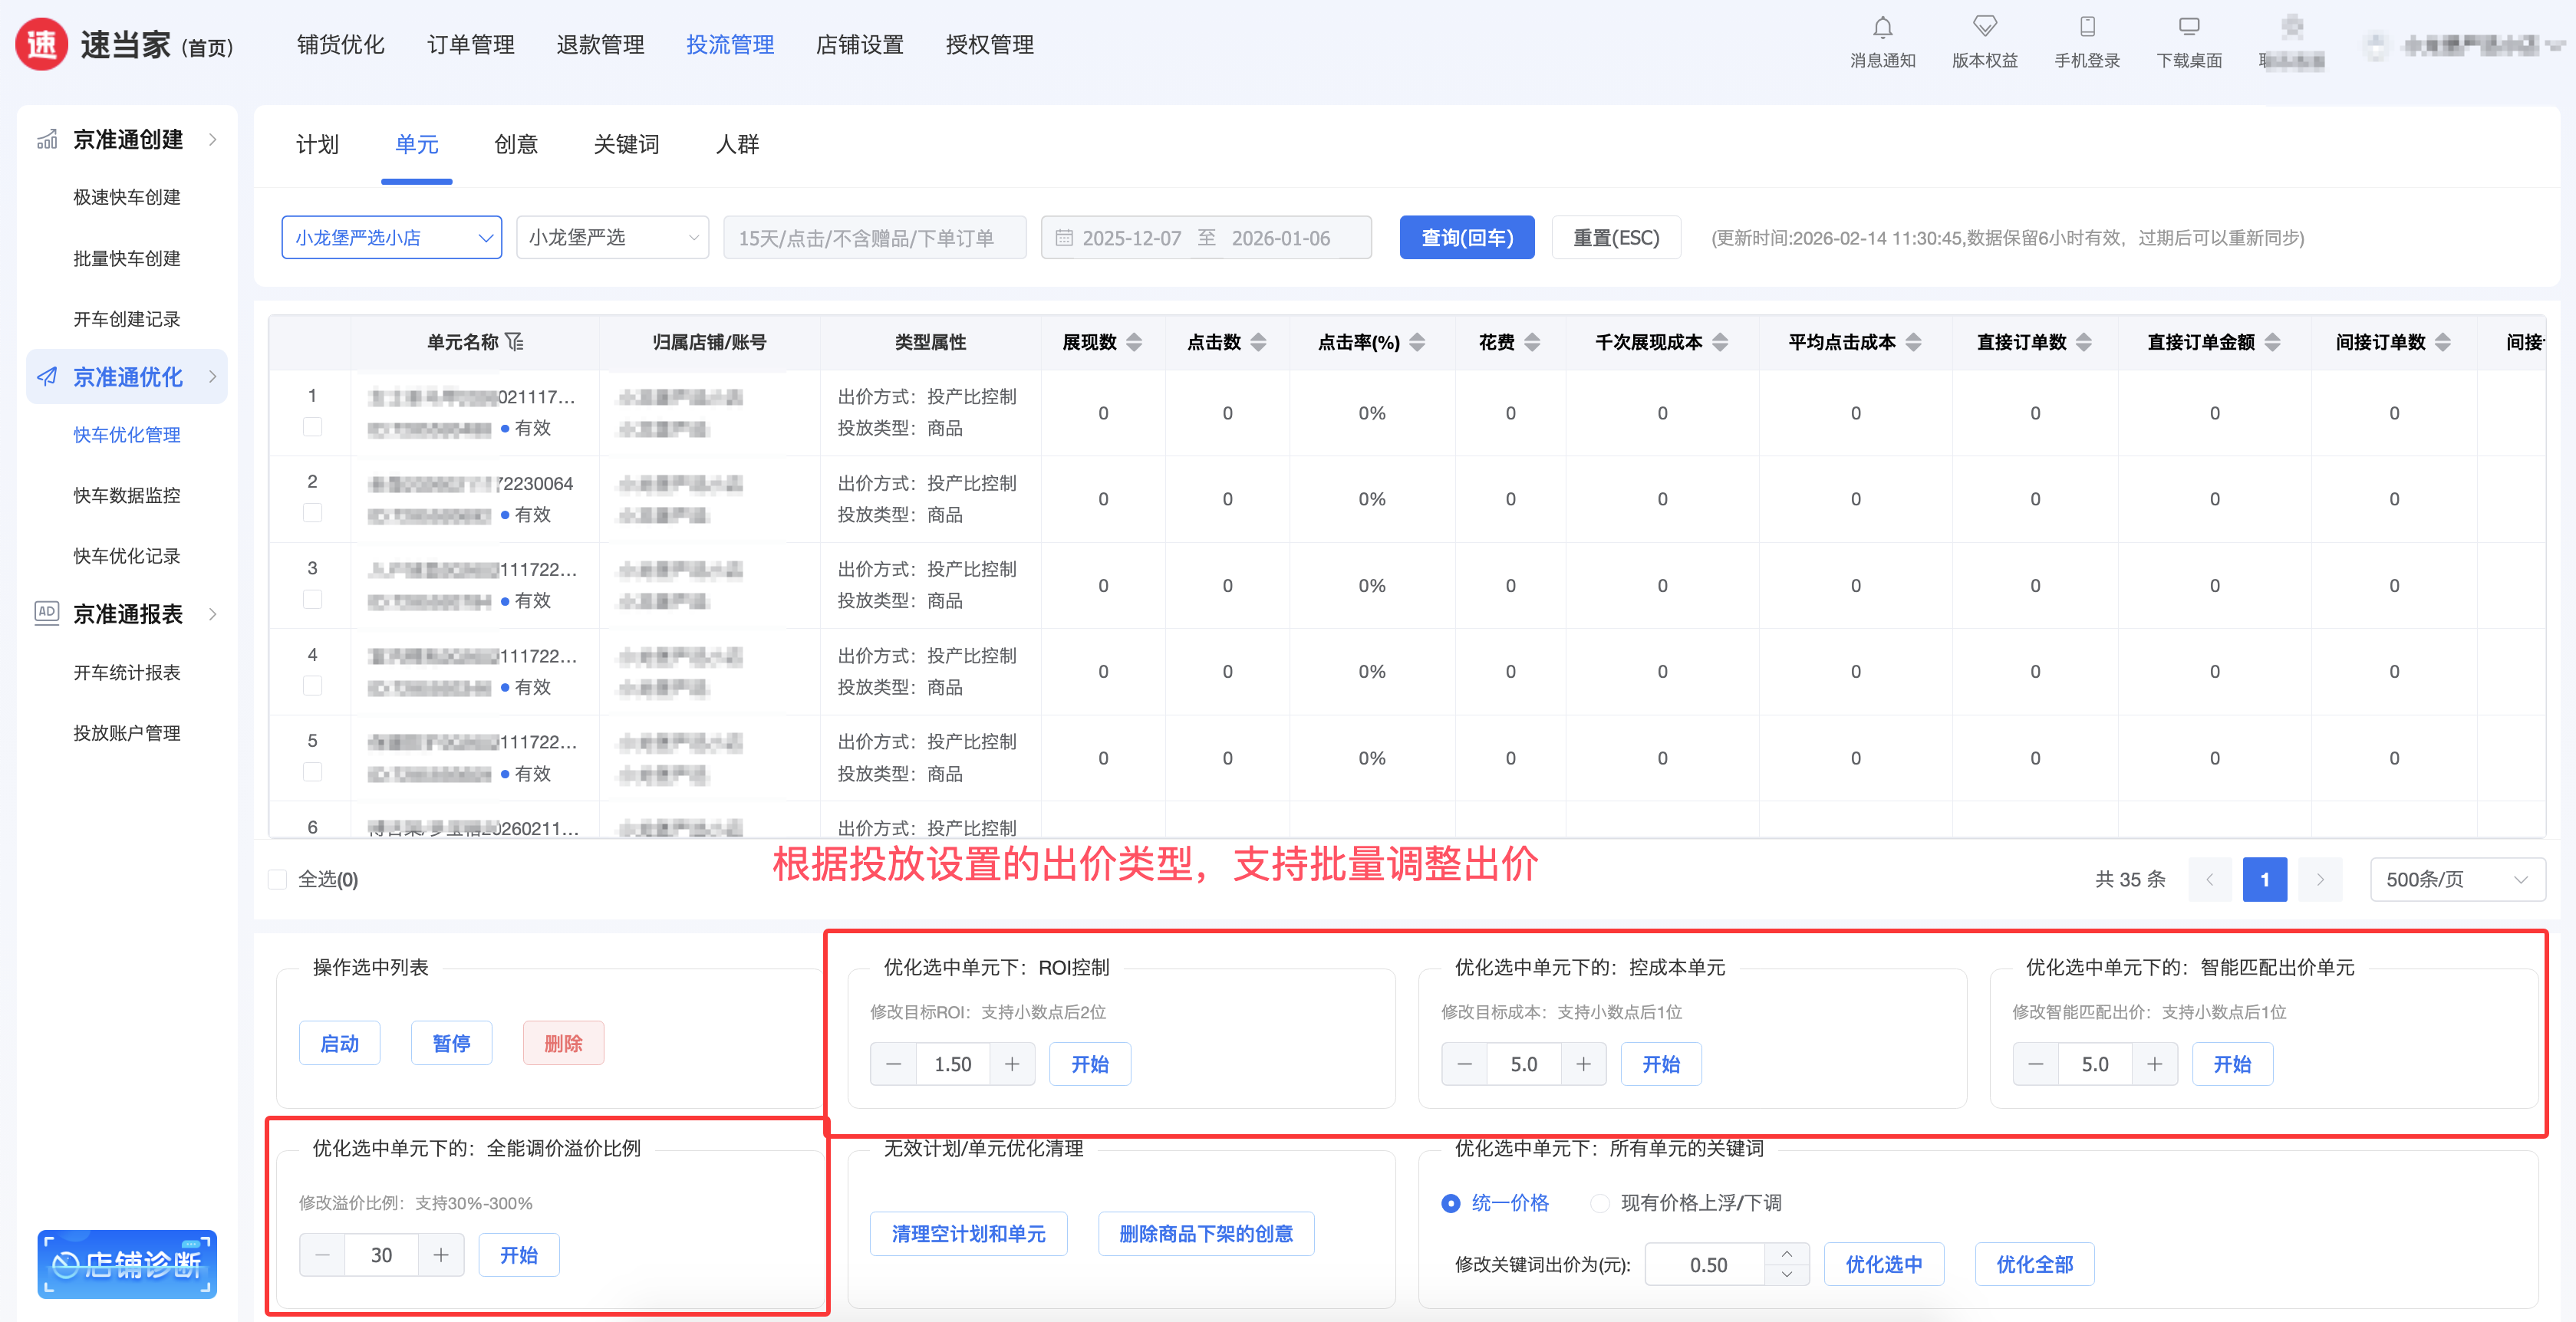This screenshot has width=2576, height=1322.
Task: Click the 下载桌面 monitor icon
Action: point(2189,28)
